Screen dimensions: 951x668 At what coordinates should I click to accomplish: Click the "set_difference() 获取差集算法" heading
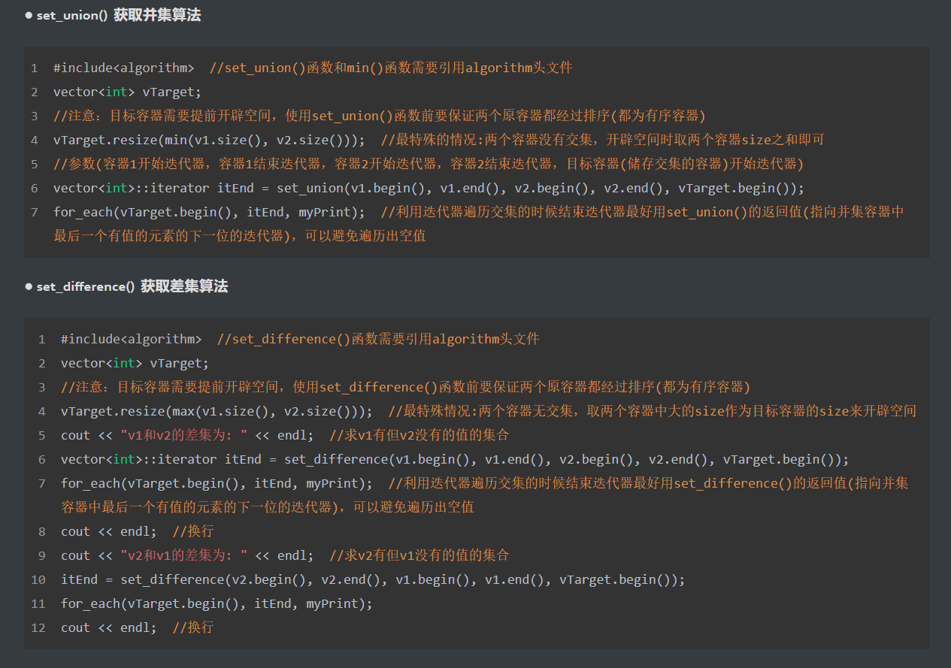coord(132,286)
